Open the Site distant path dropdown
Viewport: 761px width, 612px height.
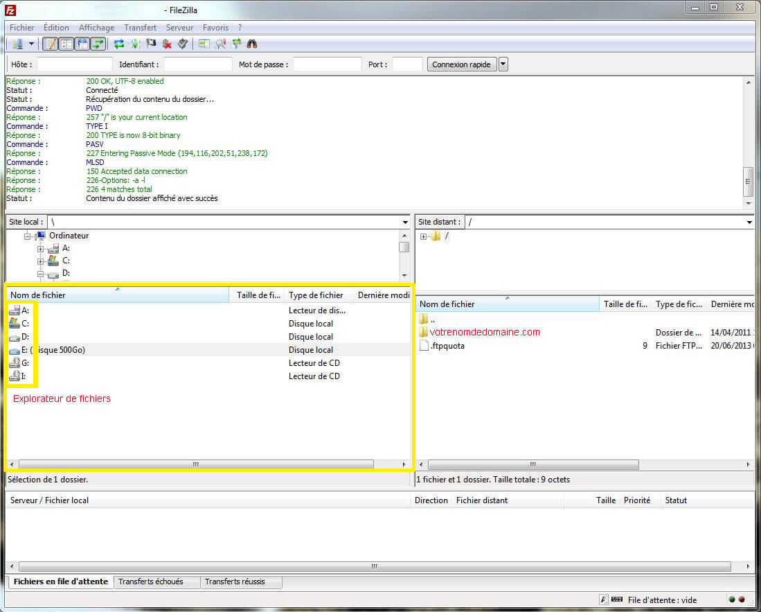(750, 222)
